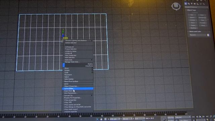
Task: Click the green Y-axis arrow of move gizmo
Action: [63, 31]
